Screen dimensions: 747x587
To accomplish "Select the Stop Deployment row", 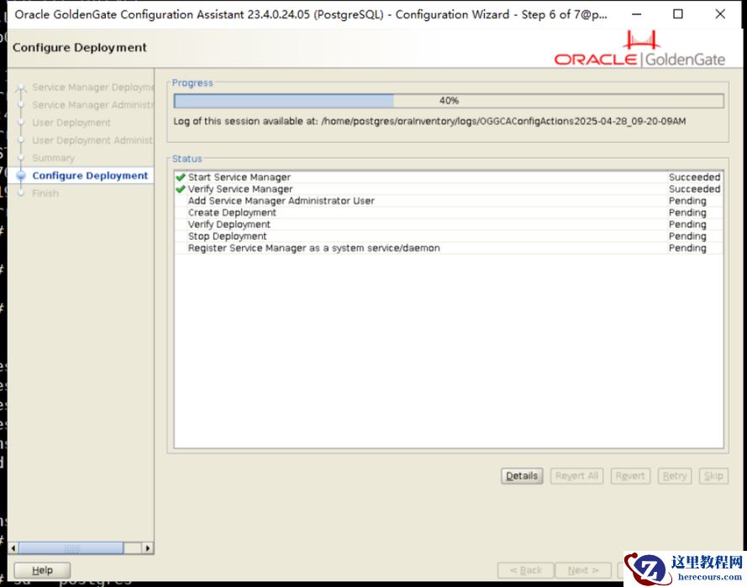I will pos(449,236).
